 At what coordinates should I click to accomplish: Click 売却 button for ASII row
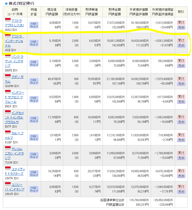(x=181, y=46)
